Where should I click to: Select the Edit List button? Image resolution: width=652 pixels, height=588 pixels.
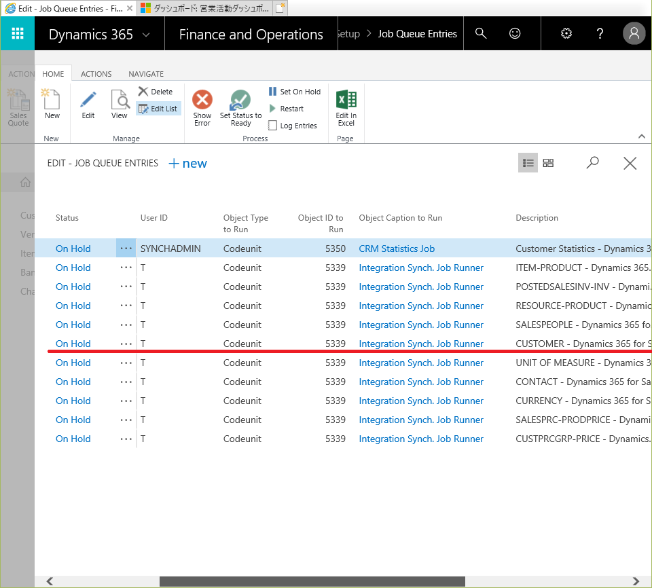158,109
